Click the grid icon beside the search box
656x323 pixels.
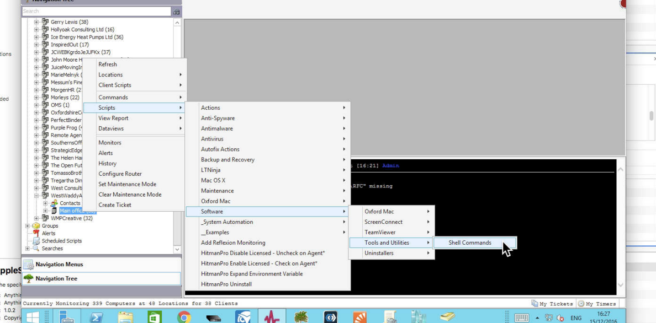(x=176, y=11)
